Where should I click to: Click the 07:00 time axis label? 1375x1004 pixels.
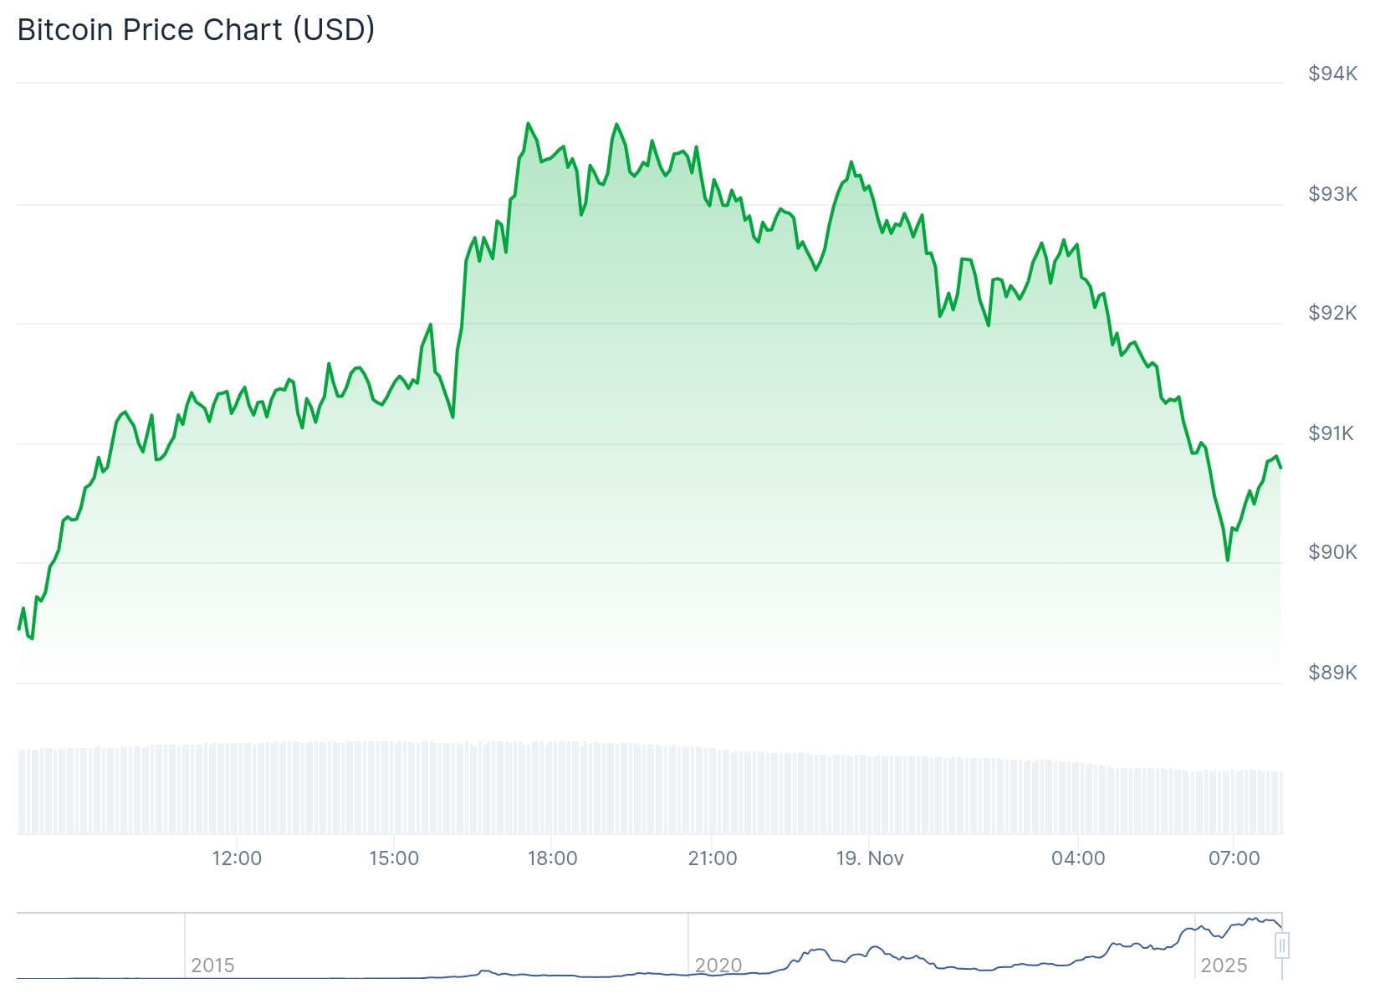[x=1234, y=858]
